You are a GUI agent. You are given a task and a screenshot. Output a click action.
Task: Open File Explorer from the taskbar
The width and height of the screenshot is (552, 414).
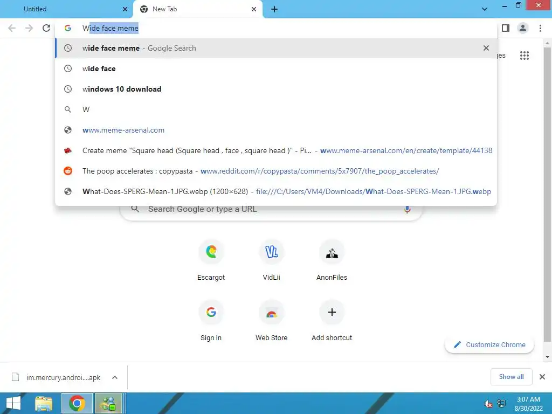44,403
